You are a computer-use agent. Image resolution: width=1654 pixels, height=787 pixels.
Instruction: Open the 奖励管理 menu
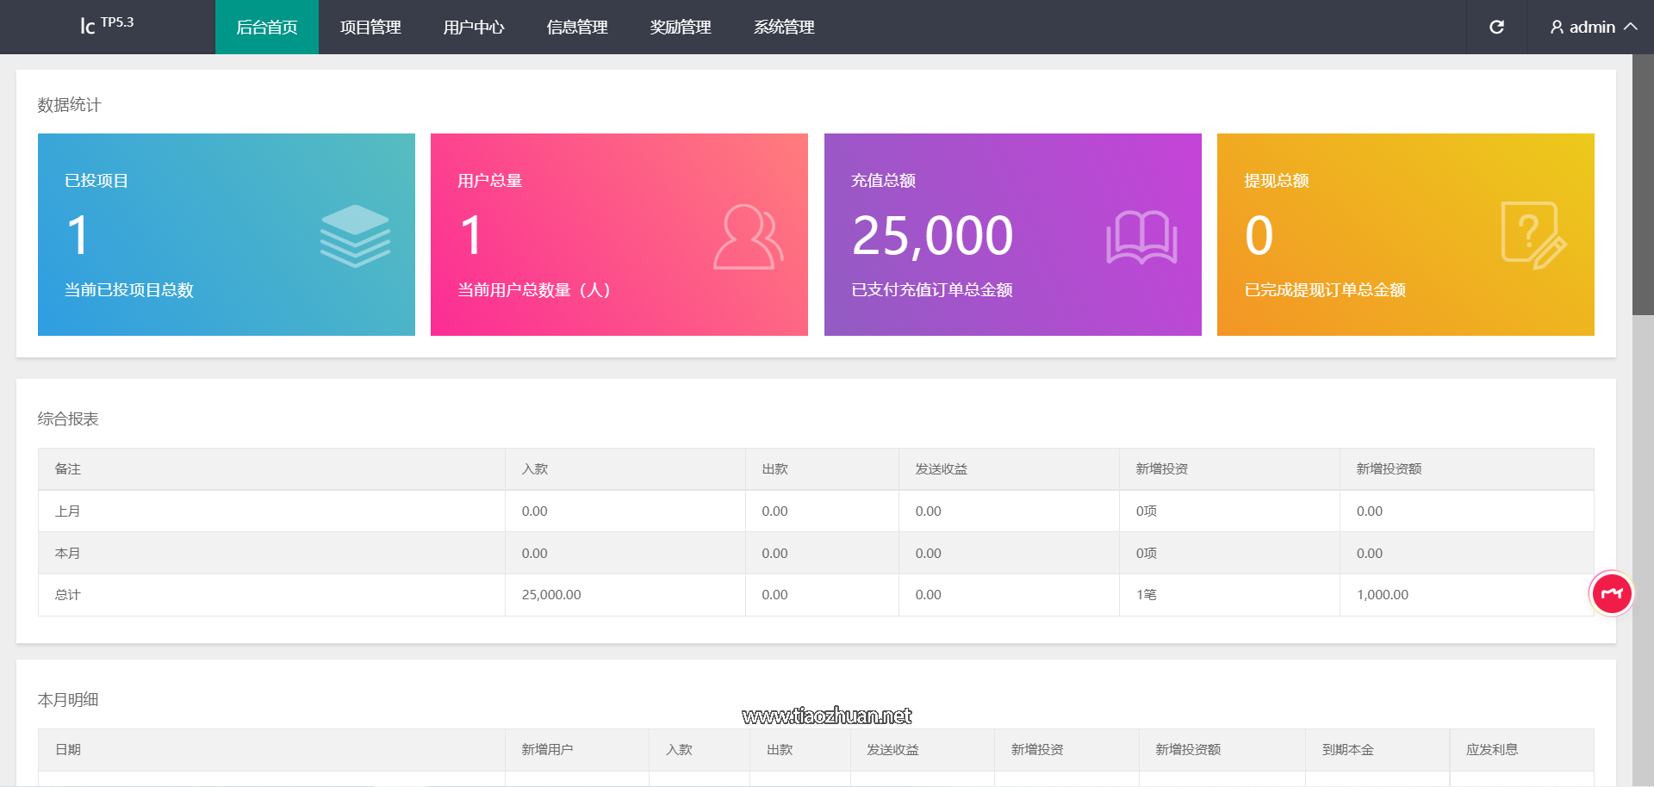click(681, 28)
